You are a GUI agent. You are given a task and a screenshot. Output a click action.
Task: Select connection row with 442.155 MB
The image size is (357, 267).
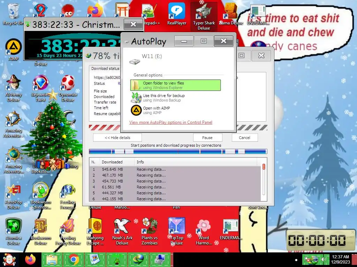coord(175,199)
